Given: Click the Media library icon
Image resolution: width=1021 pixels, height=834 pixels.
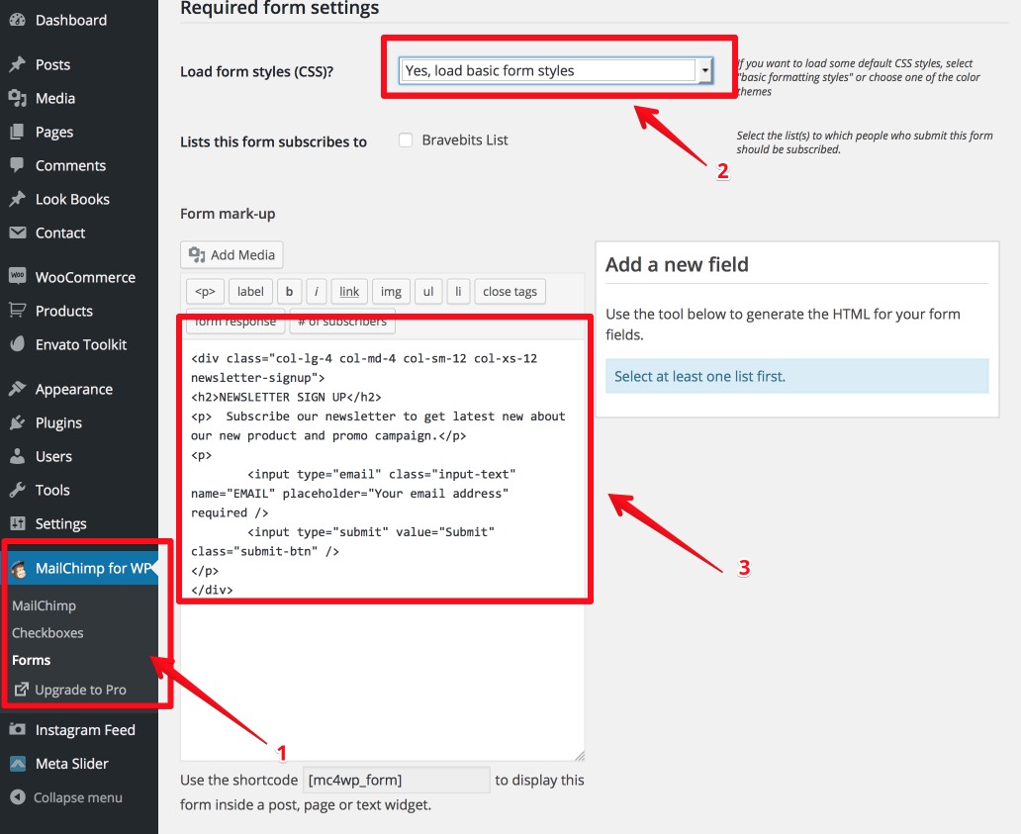Looking at the screenshot, I should [x=18, y=98].
